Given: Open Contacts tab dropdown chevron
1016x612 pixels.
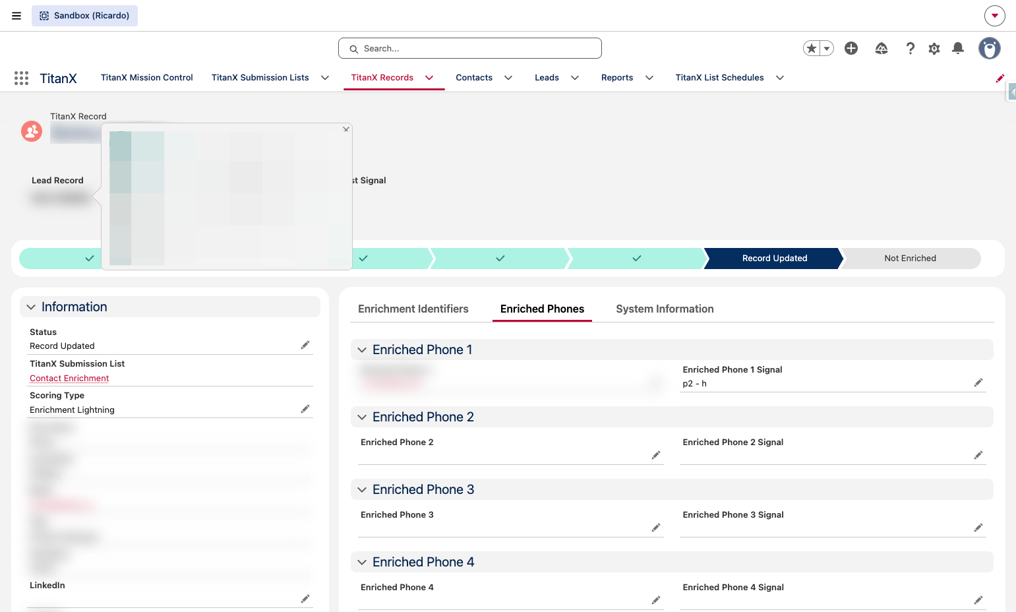Looking at the screenshot, I should pyautogui.click(x=508, y=78).
